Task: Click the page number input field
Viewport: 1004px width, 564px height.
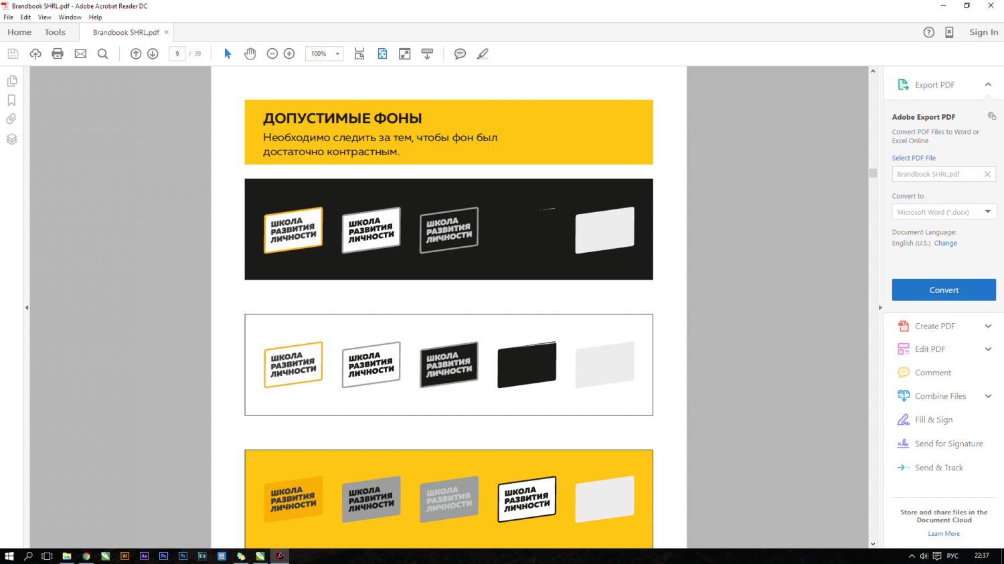Action: (177, 54)
